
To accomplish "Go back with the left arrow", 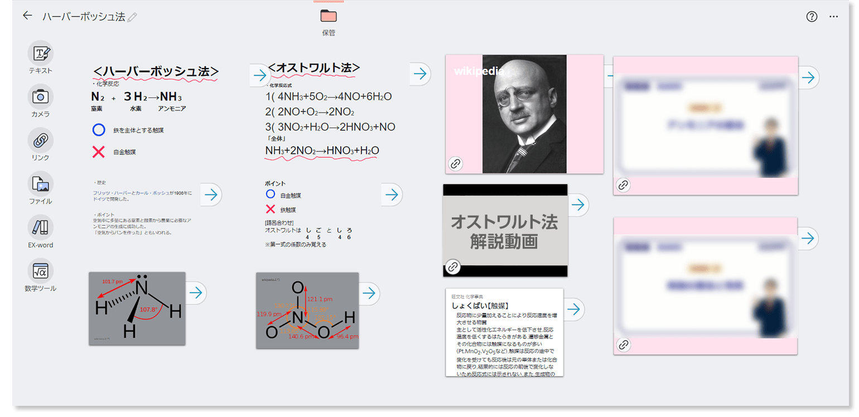I will click(x=27, y=16).
